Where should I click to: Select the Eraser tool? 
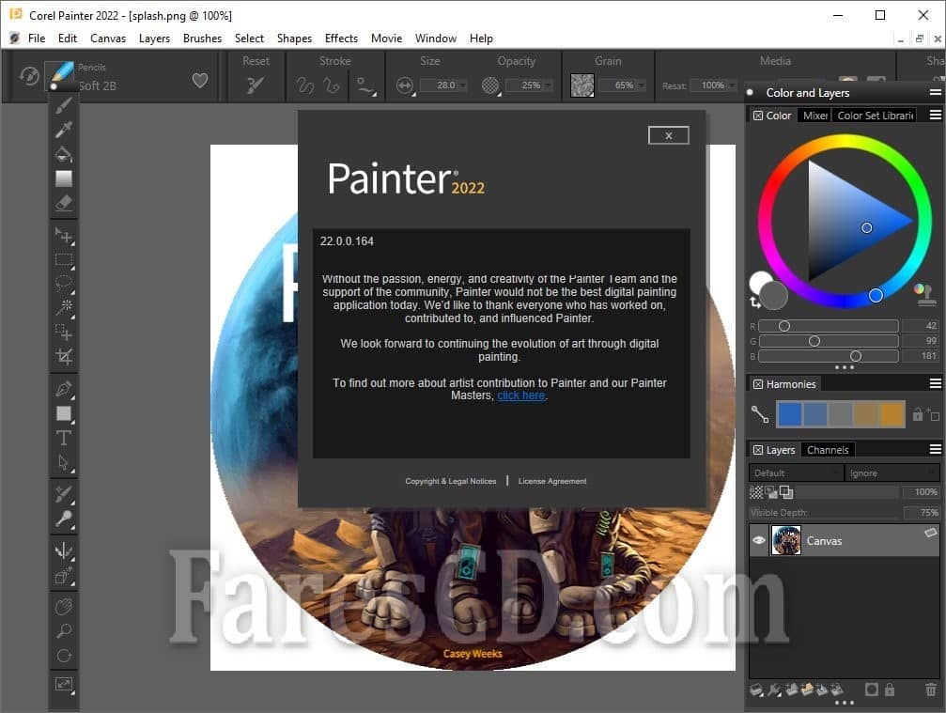coord(63,203)
